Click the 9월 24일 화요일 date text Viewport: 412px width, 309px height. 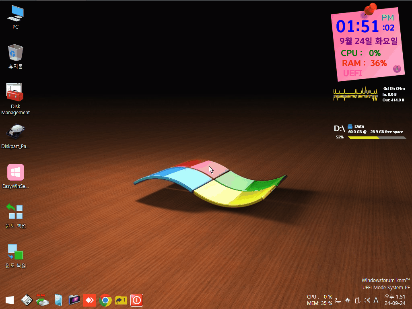click(369, 41)
